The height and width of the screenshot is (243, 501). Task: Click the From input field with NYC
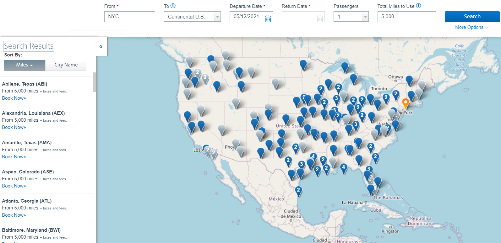click(129, 17)
